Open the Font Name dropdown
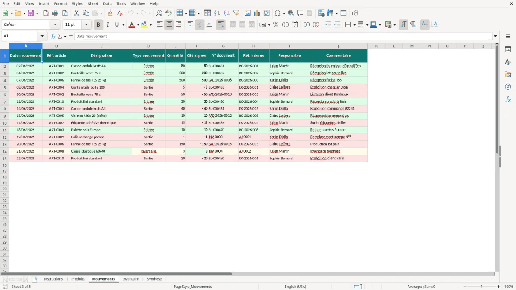Screen dimensions: 516x290 pyautogui.click(x=55, y=25)
